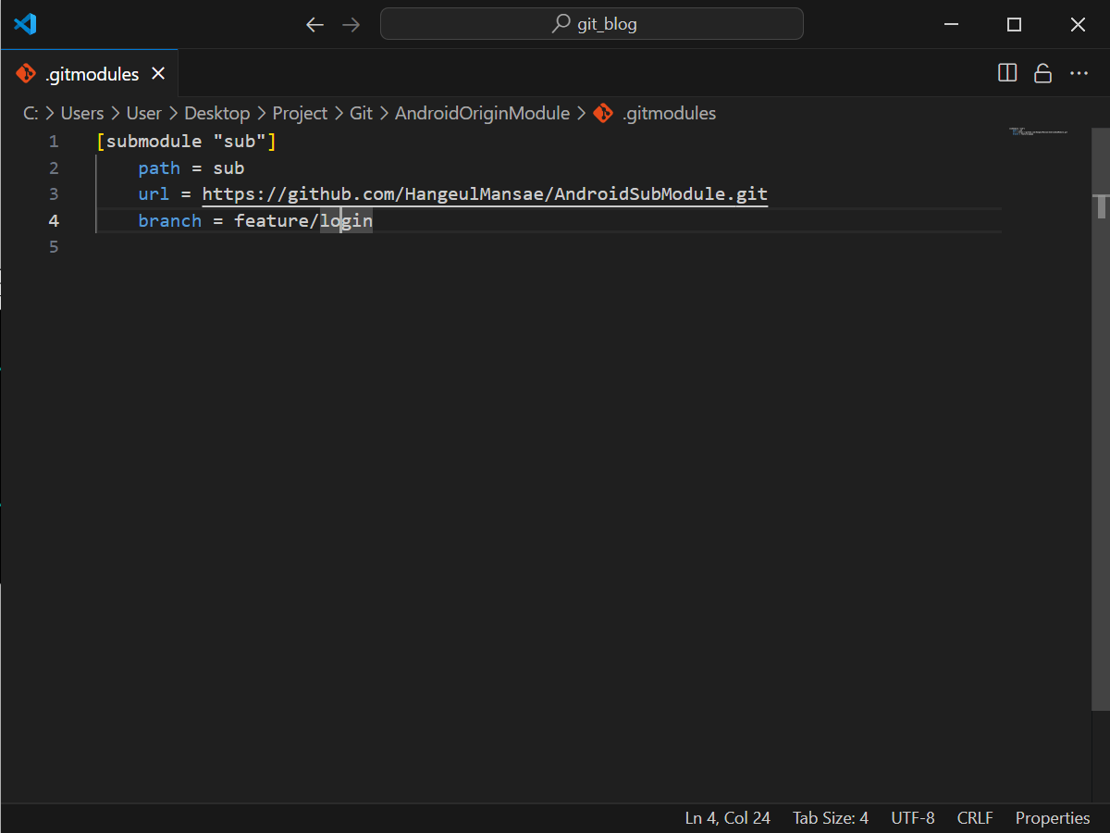Open the git_blog command center search
Screen dimensions: 1110x833
(592, 24)
